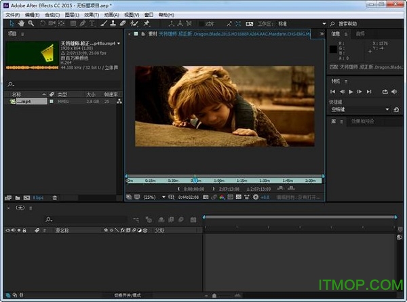407x302 pixels.
Task: Switch to the Audio tab beside Info
Action: point(360,34)
